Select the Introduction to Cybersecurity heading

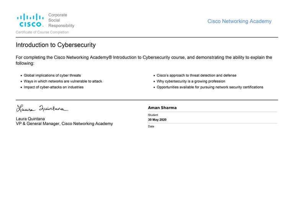pyautogui.click(x=56, y=45)
